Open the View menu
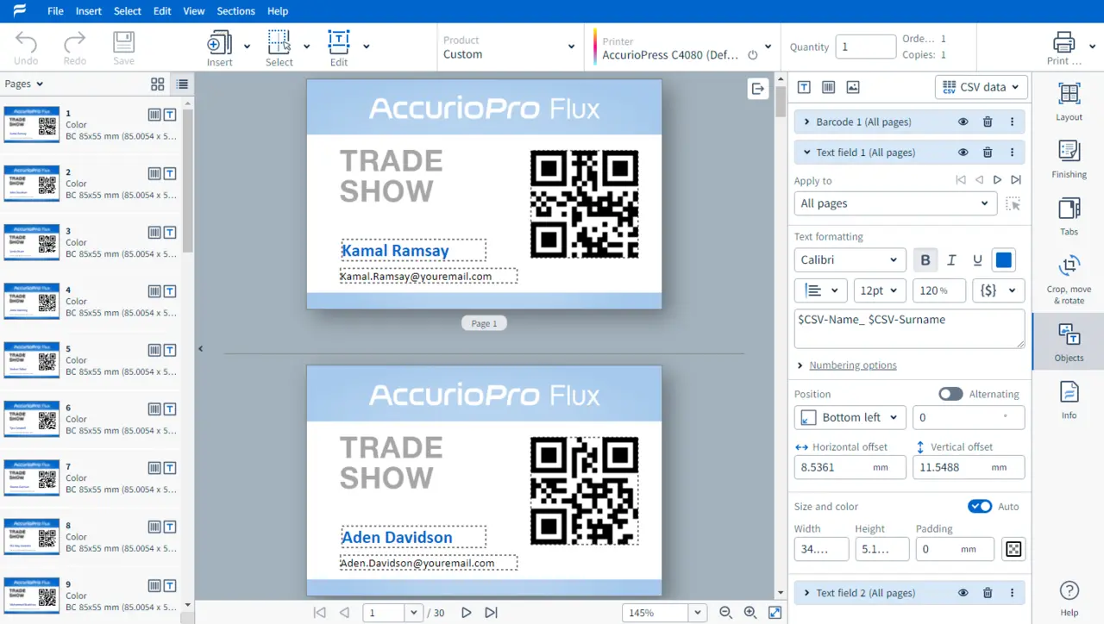 pyautogui.click(x=194, y=11)
